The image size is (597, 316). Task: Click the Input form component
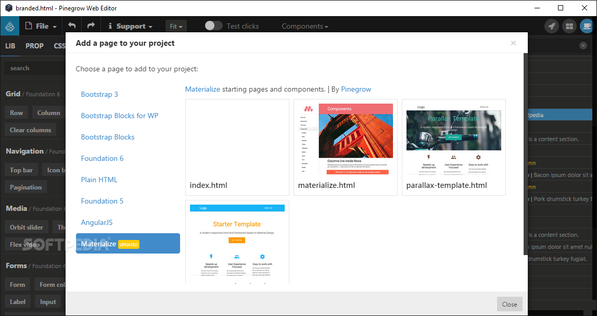click(48, 301)
